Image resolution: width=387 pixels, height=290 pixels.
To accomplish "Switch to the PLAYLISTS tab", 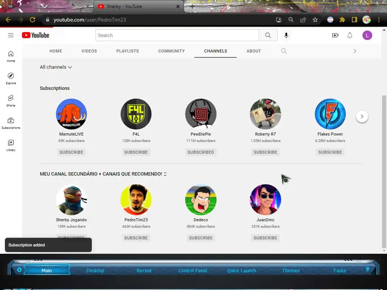I will 128,51.
